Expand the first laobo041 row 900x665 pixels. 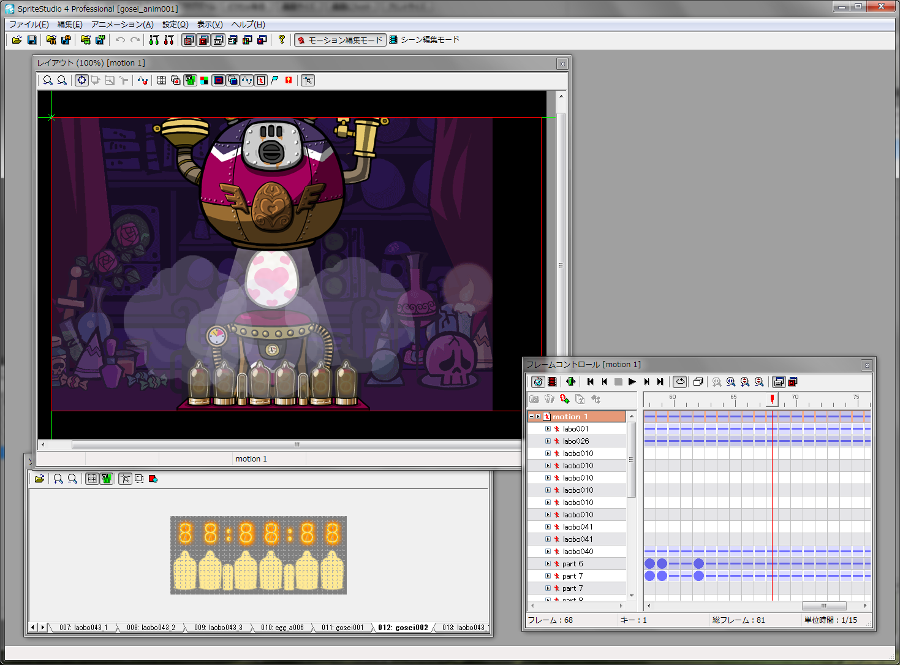(x=548, y=527)
